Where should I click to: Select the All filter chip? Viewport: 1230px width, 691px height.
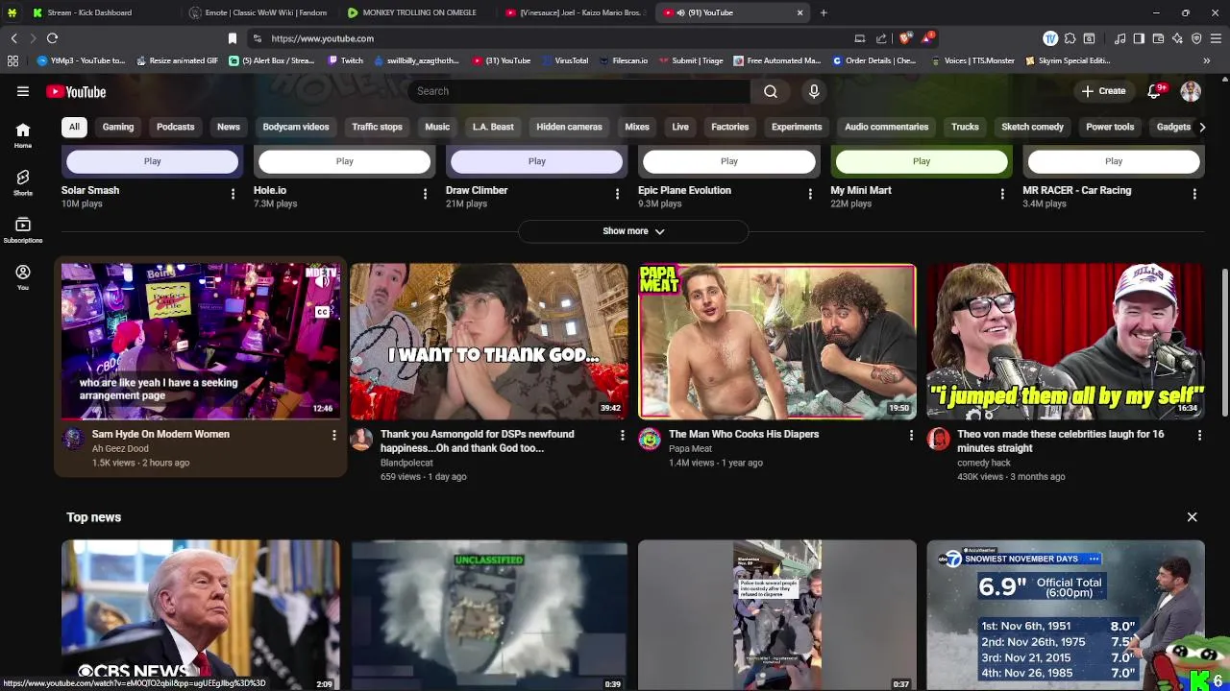[x=74, y=127]
